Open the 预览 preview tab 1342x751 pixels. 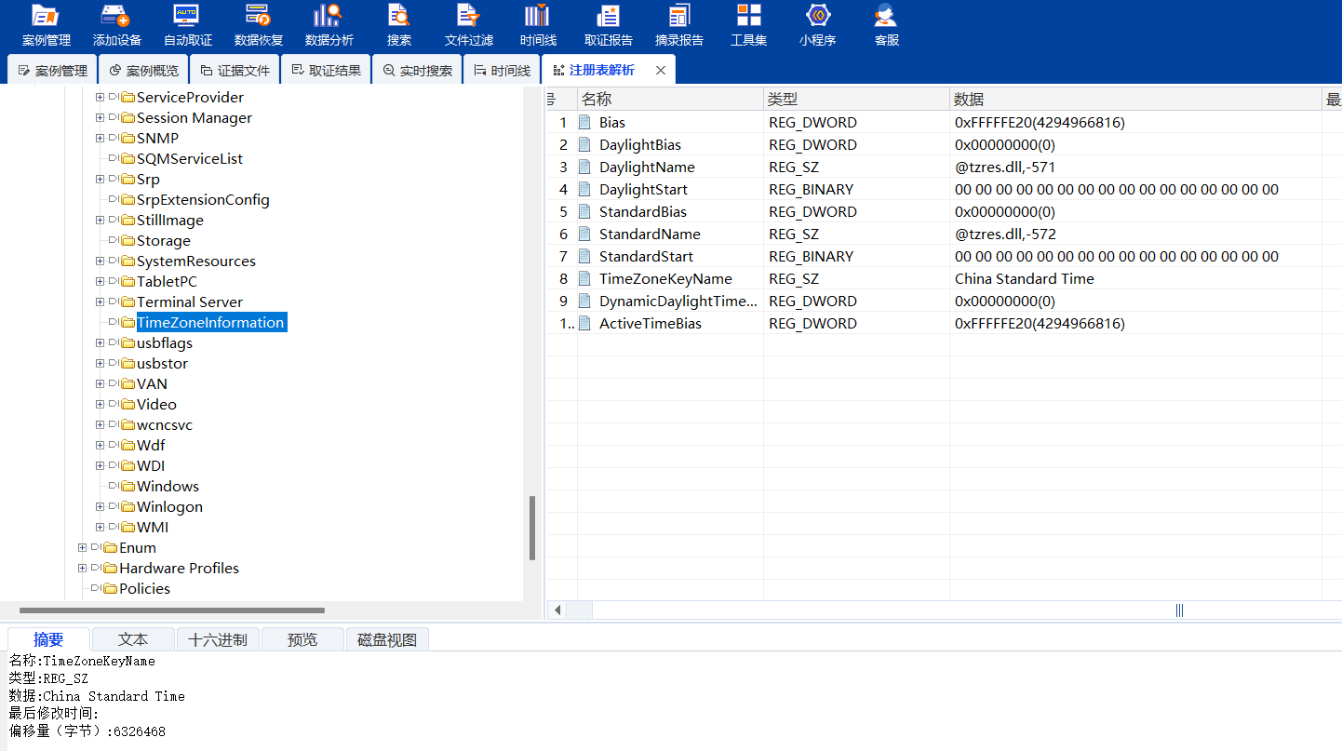click(x=302, y=639)
